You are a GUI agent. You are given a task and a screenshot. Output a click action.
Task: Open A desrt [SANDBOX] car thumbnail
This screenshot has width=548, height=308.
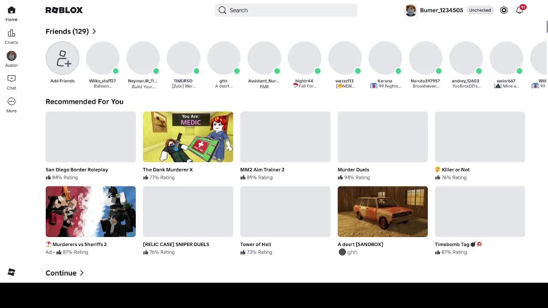383,211
